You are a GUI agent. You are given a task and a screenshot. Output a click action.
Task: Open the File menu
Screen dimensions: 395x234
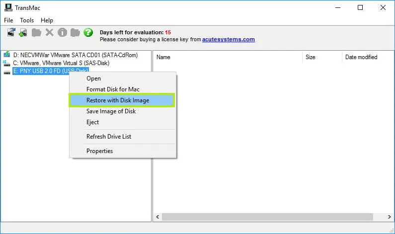tap(9, 20)
